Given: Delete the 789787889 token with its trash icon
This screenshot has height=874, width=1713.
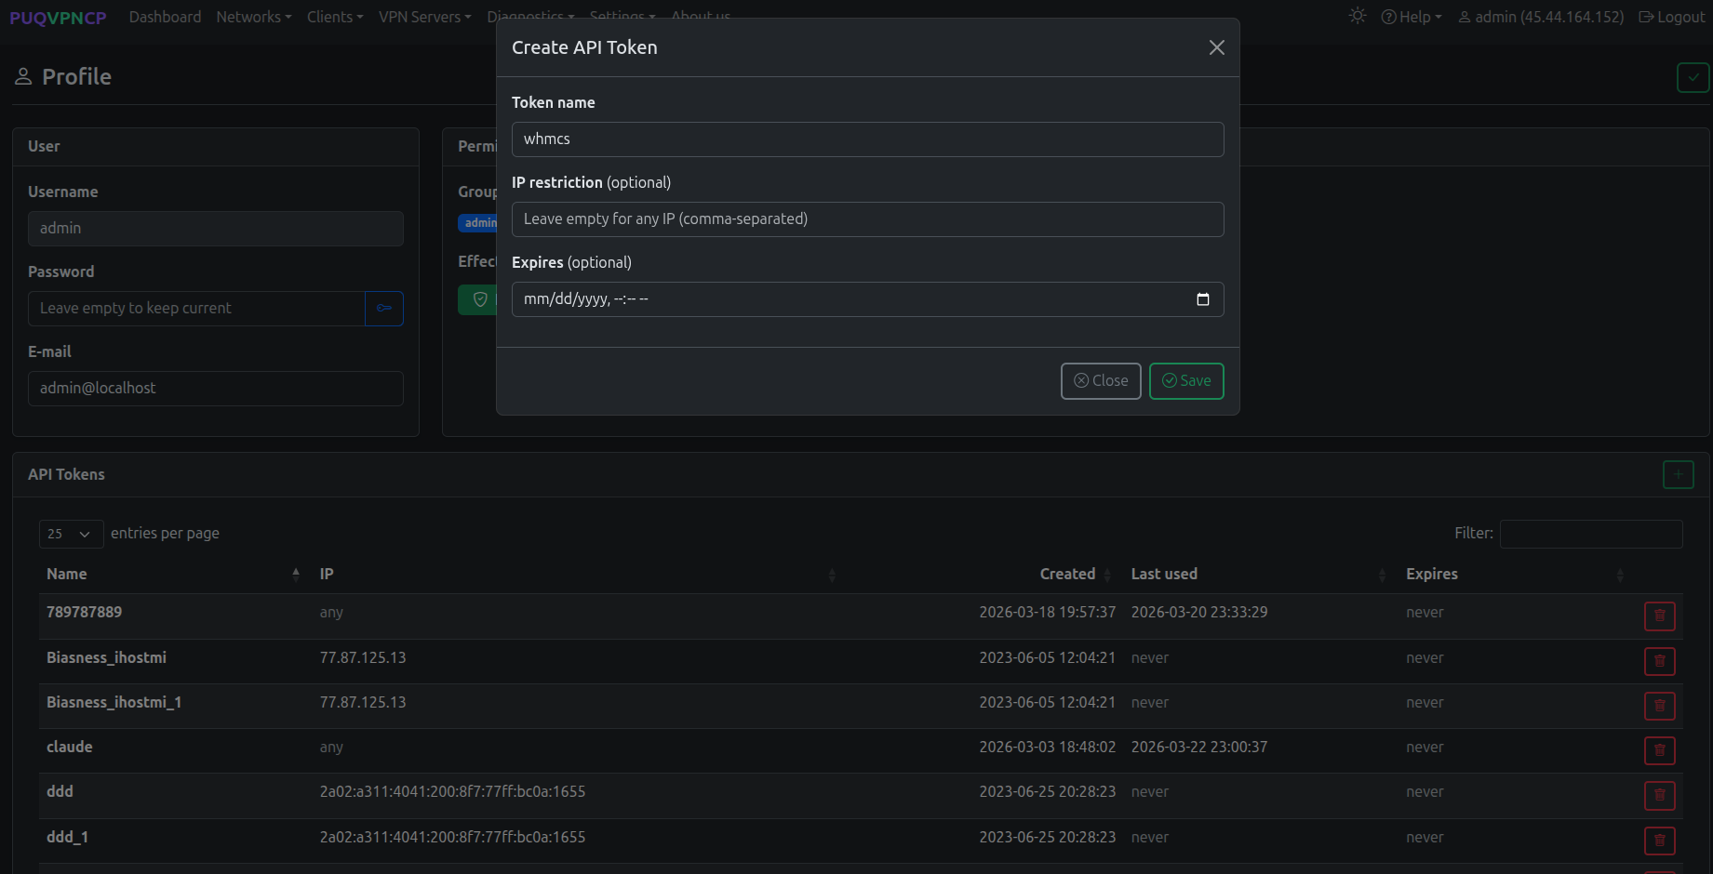Looking at the screenshot, I should [x=1659, y=616].
